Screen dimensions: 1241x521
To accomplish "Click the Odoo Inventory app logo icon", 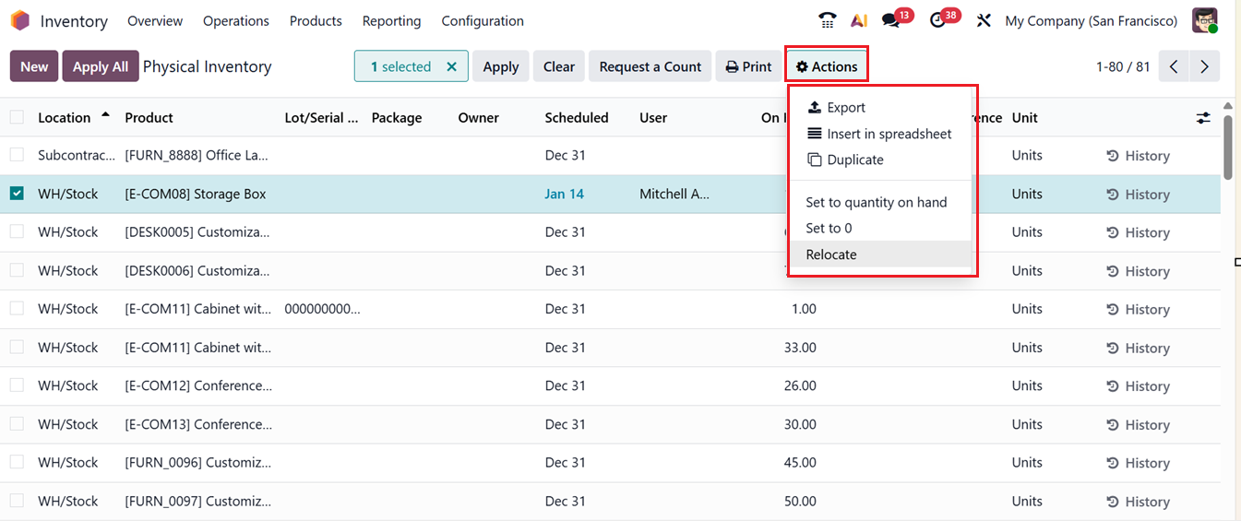I will point(19,20).
